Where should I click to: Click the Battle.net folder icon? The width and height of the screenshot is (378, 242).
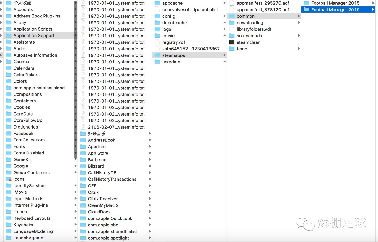[83, 160]
